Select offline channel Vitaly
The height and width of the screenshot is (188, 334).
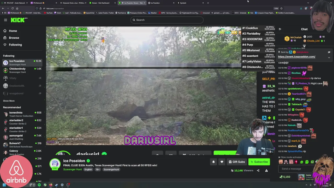tap(22, 78)
